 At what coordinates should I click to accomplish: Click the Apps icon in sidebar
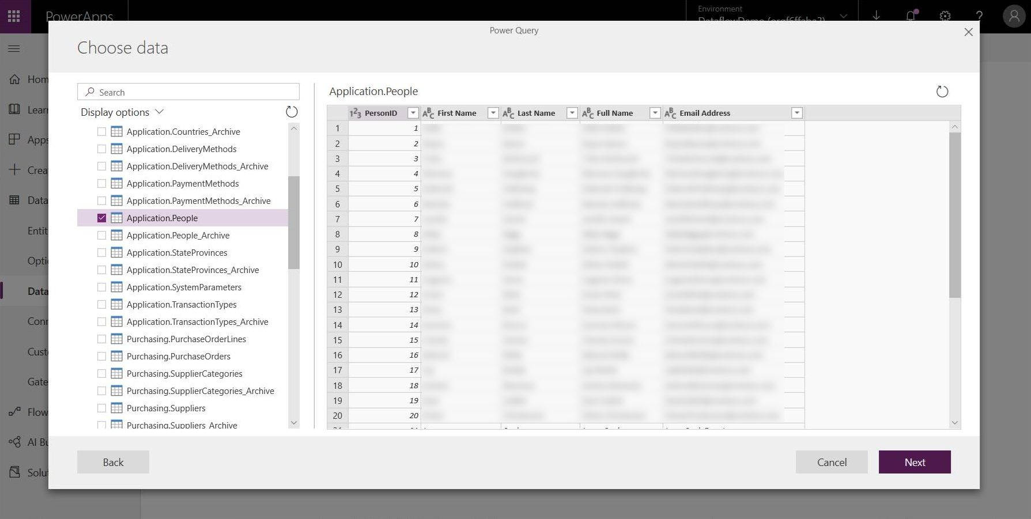(x=14, y=139)
